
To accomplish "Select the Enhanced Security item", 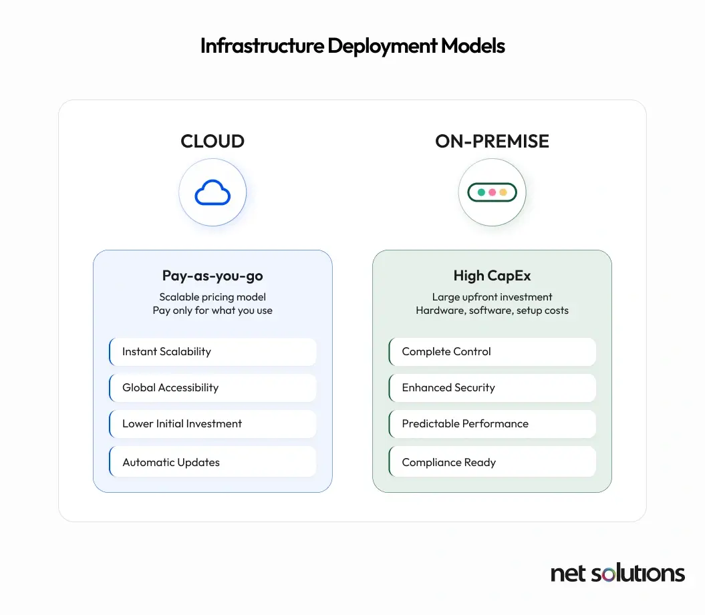I will 492,388.
